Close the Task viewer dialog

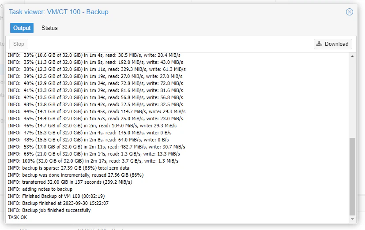[x=349, y=12]
